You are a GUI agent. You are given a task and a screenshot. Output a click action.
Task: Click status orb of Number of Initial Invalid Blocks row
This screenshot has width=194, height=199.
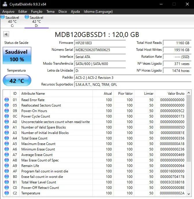coord(7,133)
